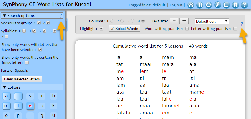This screenshot has width=251, height=119.
Task: Go to the Home page icon
Action: coord(191,5)
